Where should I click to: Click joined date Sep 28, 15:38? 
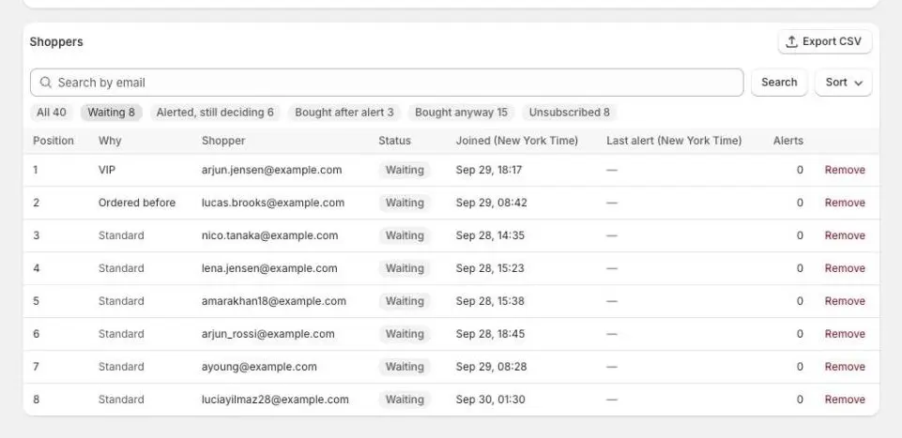pos(490,301)
